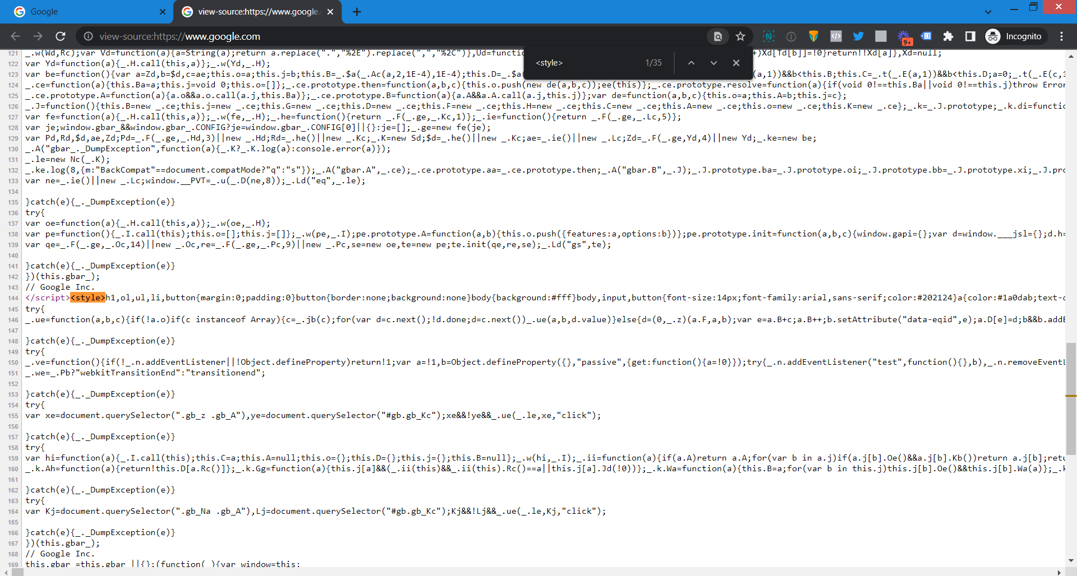Viewport: 1077px width, 576px height.
Task: Open the gray circular info extension
Action: (x=791, y=36)
